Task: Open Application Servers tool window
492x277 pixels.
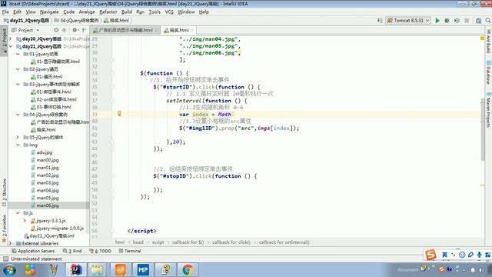Action: [33, 251]
